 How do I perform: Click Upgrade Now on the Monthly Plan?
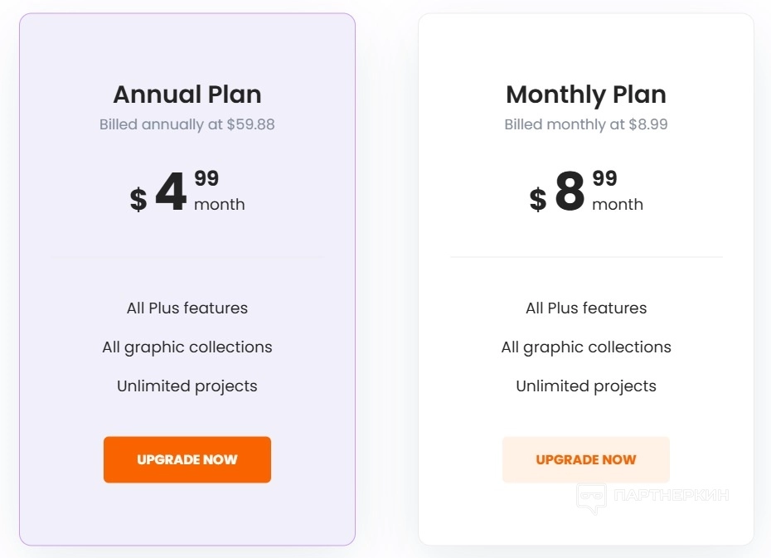[x=586, y=459]
